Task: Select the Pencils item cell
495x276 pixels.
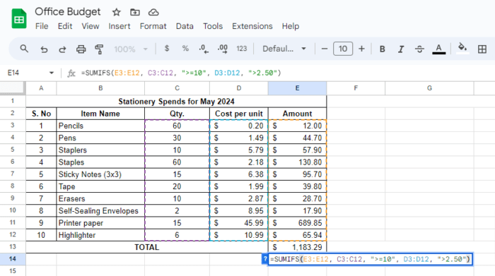Action: coord(100,126)
